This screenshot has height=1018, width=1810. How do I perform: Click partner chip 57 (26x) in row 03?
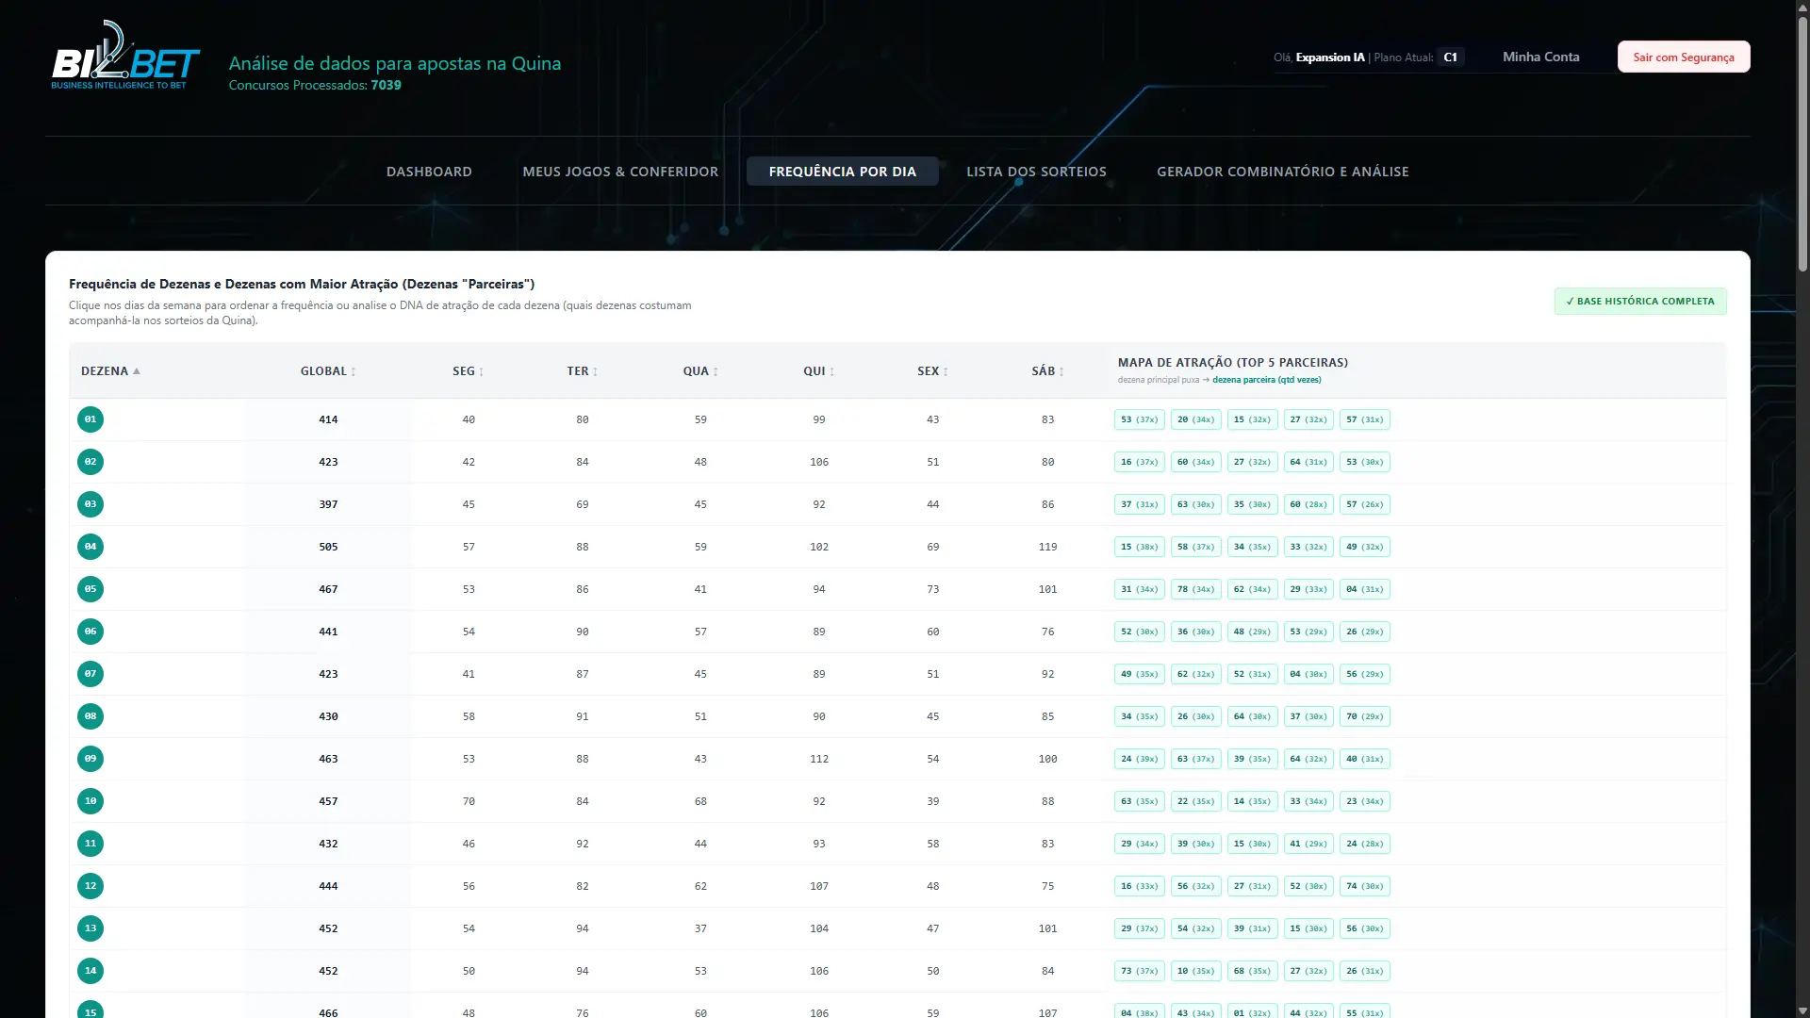tap(1364, 504)
